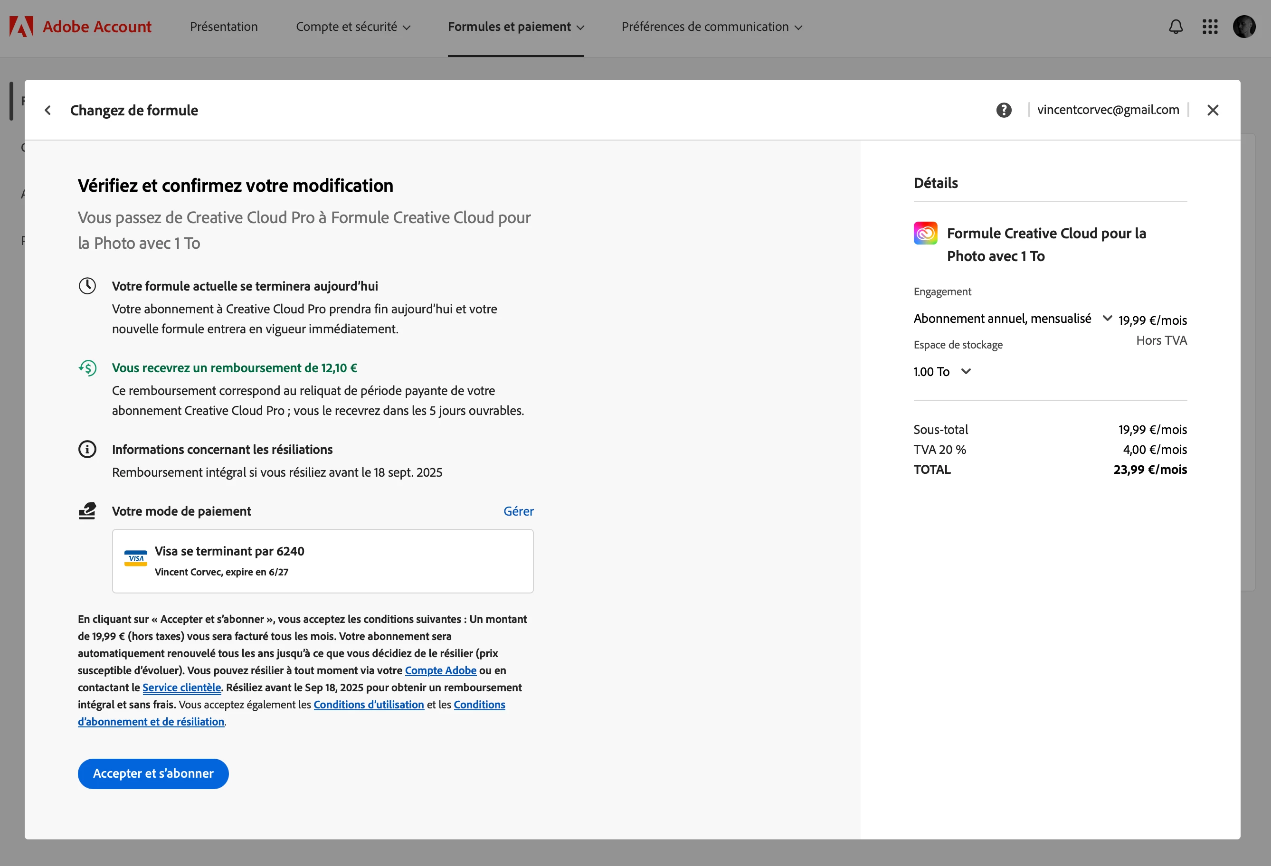Screen dimensions: 1271x866
Task: Expand the 1.00 To storage dropdown
Action: [x=966, y=372]
